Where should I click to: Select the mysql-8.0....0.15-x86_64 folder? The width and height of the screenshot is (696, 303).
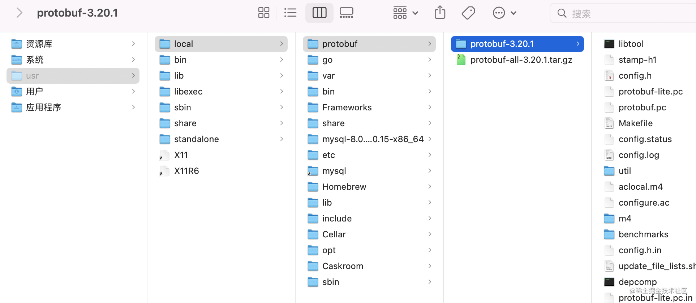(369, 139)
